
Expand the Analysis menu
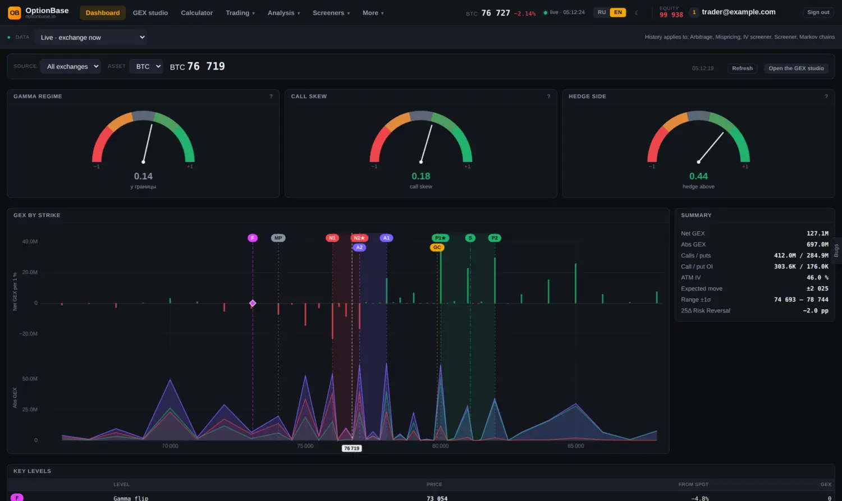283,13
